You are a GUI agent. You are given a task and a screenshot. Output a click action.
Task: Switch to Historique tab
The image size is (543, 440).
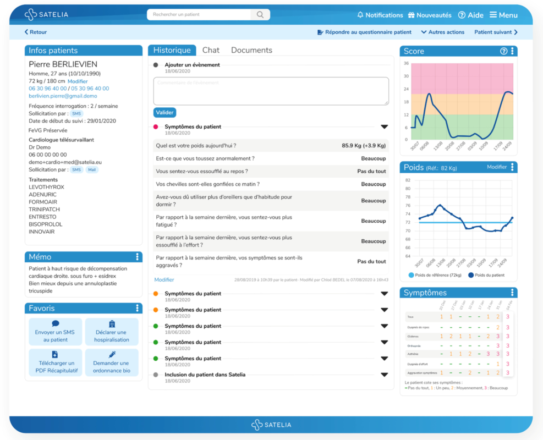(172, 50)
